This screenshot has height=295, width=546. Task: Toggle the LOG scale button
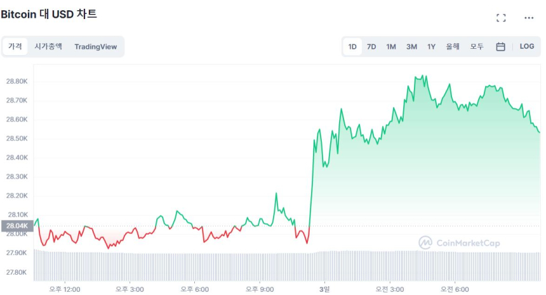(x=527, y=46)
